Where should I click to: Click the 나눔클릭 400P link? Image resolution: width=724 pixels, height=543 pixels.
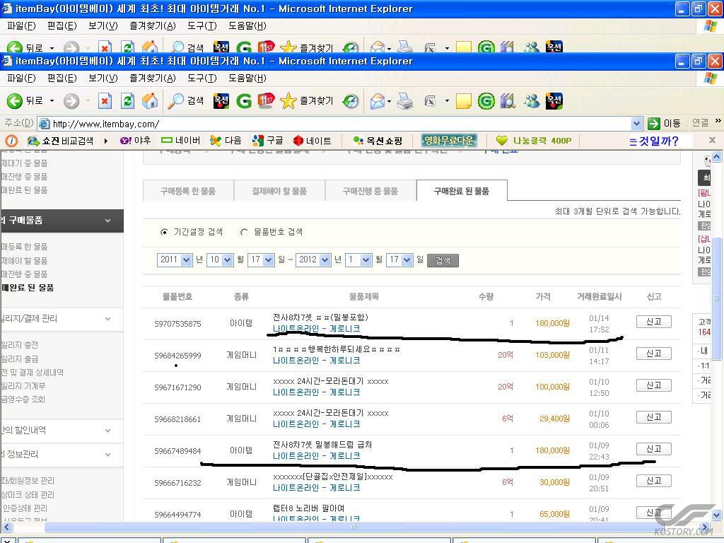click(534, 141)
